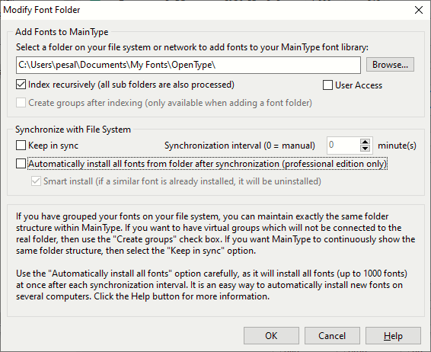This screenshot has height=352, width=431.
Task: Click the disabled Create groups after indexing checkbox
Action: pyautogui.click(x=21, y=103)
